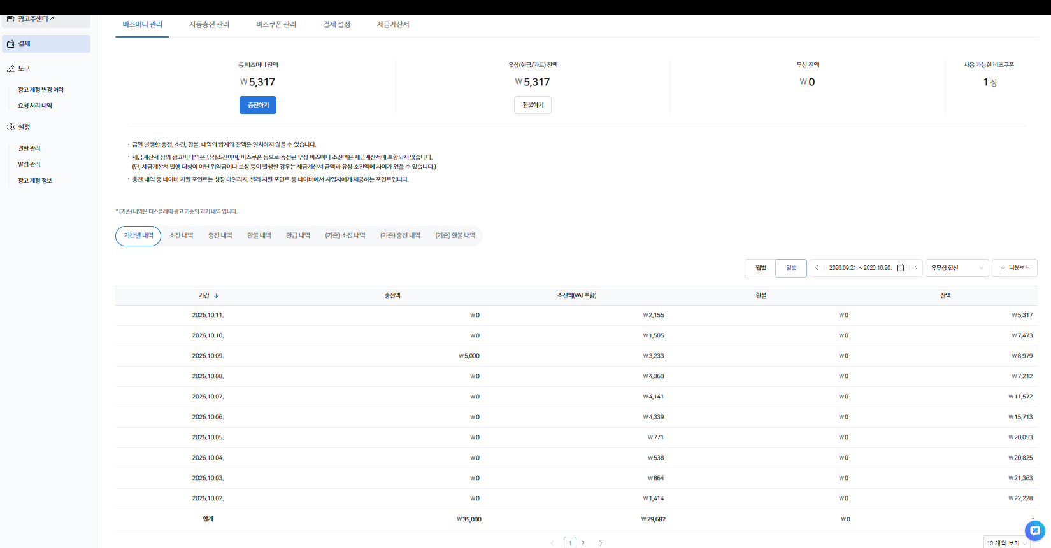
Task: Open the 광고주센터 external link
Action: tap(46, 20)
